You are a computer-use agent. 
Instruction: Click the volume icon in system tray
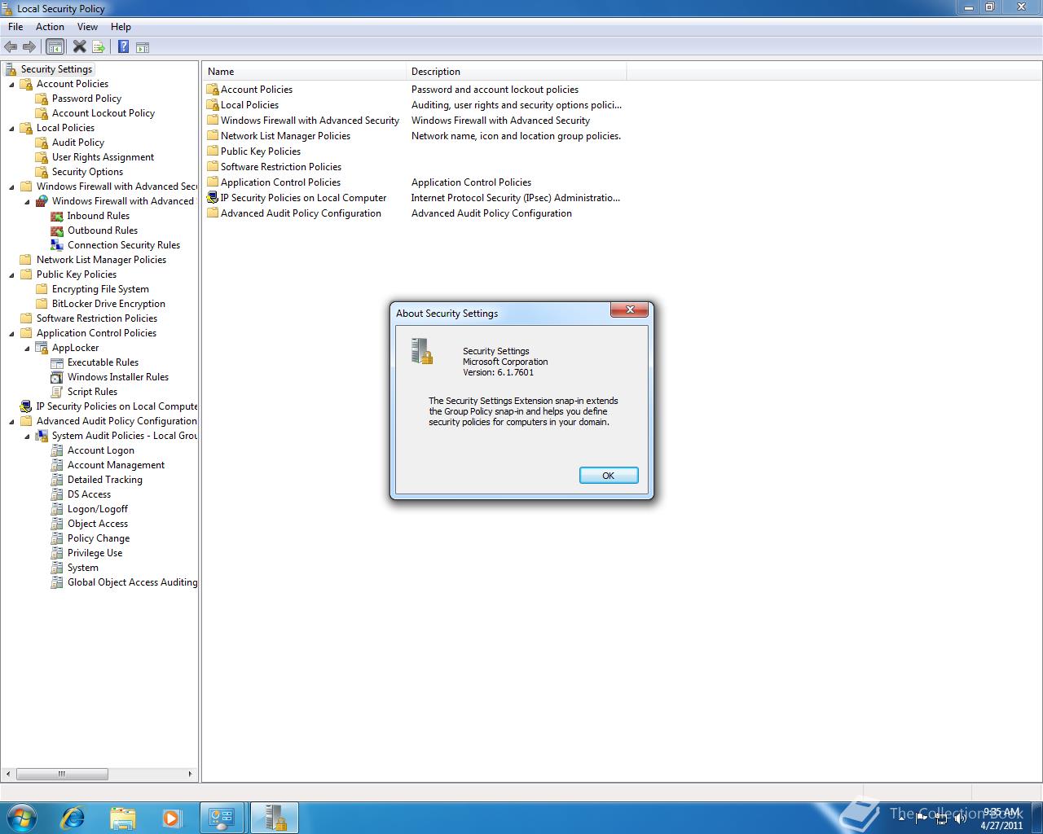(x=961, y=819)
